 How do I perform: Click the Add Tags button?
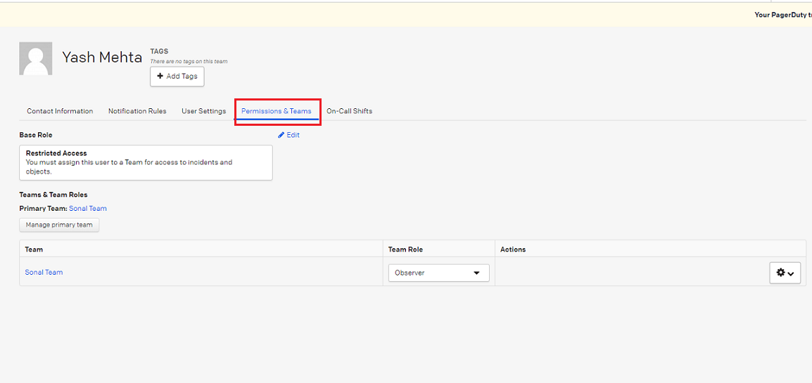177,77
